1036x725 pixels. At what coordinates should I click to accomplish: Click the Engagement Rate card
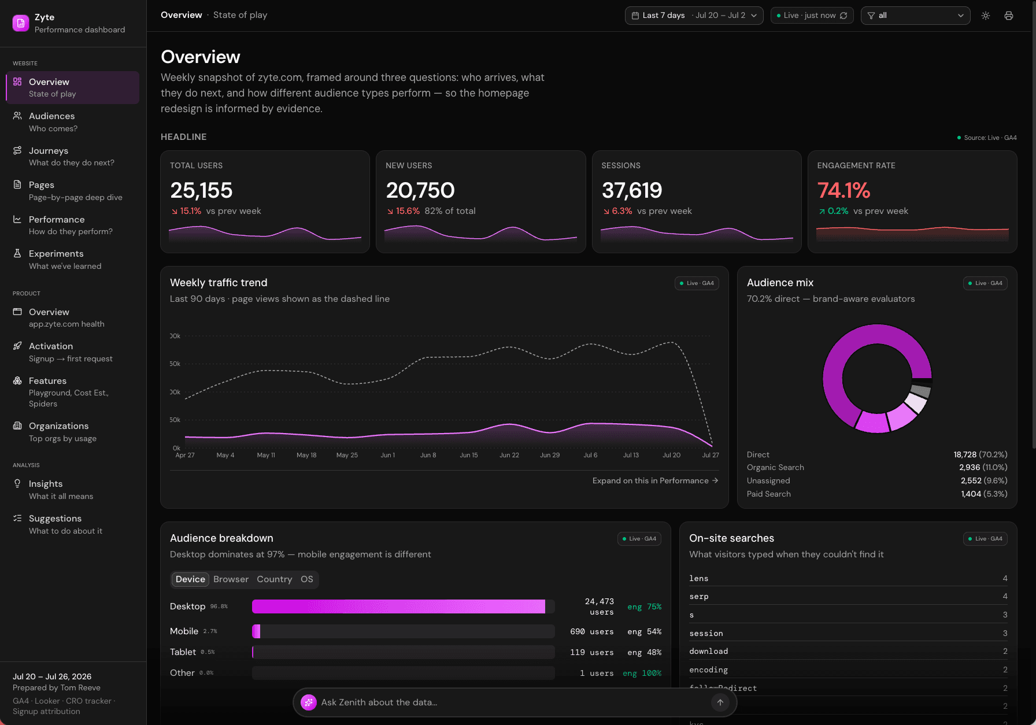tap(912, 202)
